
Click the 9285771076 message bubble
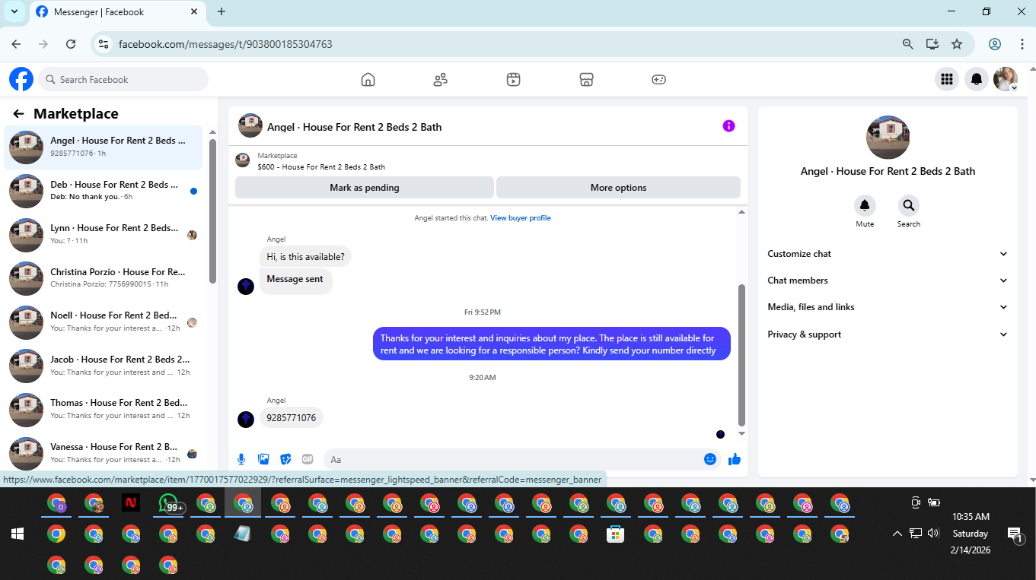pos(292,418)
